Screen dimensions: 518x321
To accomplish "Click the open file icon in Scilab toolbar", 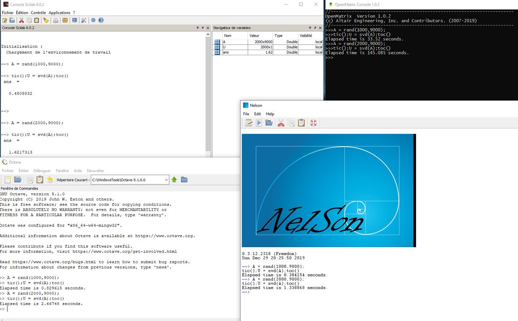I will 12,20.
